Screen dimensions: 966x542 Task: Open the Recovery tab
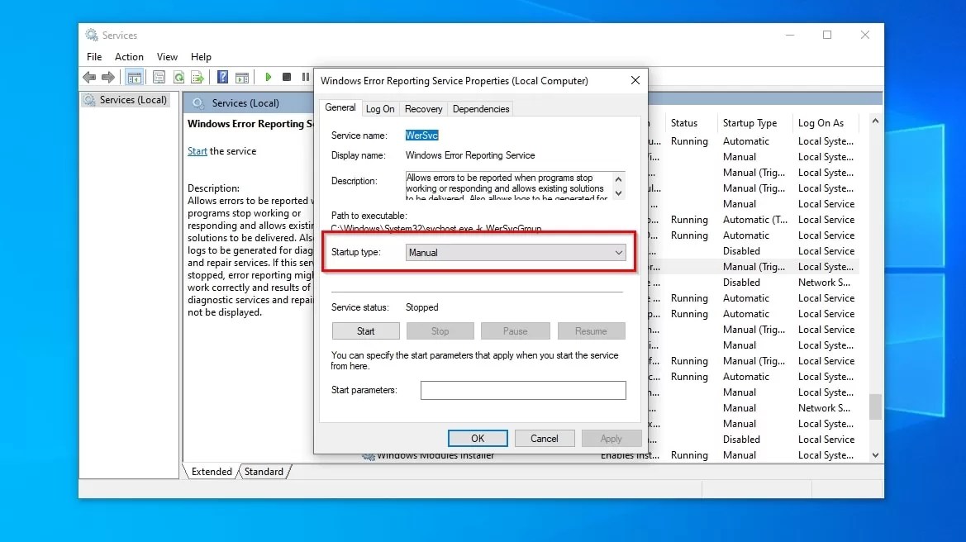[x=423, y=108]
